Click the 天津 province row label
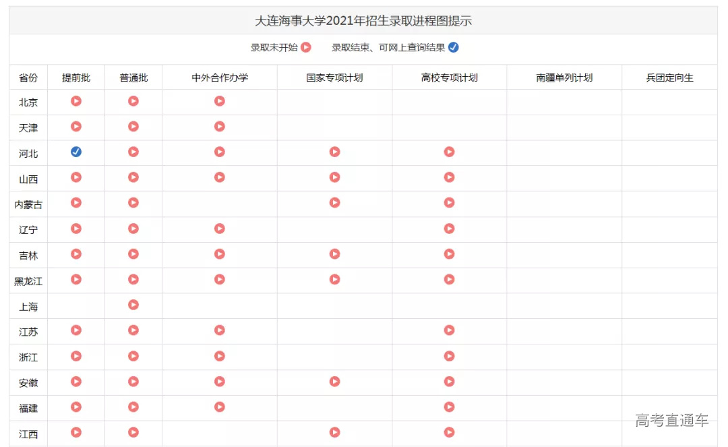The image size is (728, 447). tap(28, 128)
